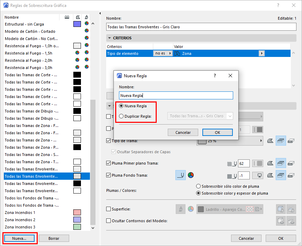The width and height of the screenshot is (302, 246).
Task: Toggle cut fills icon in Pluma Primer plano Trama row
Action: point(270,164)
